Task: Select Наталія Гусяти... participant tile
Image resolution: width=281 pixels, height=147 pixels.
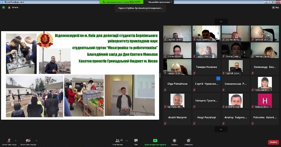Action: tap(207, 100)
